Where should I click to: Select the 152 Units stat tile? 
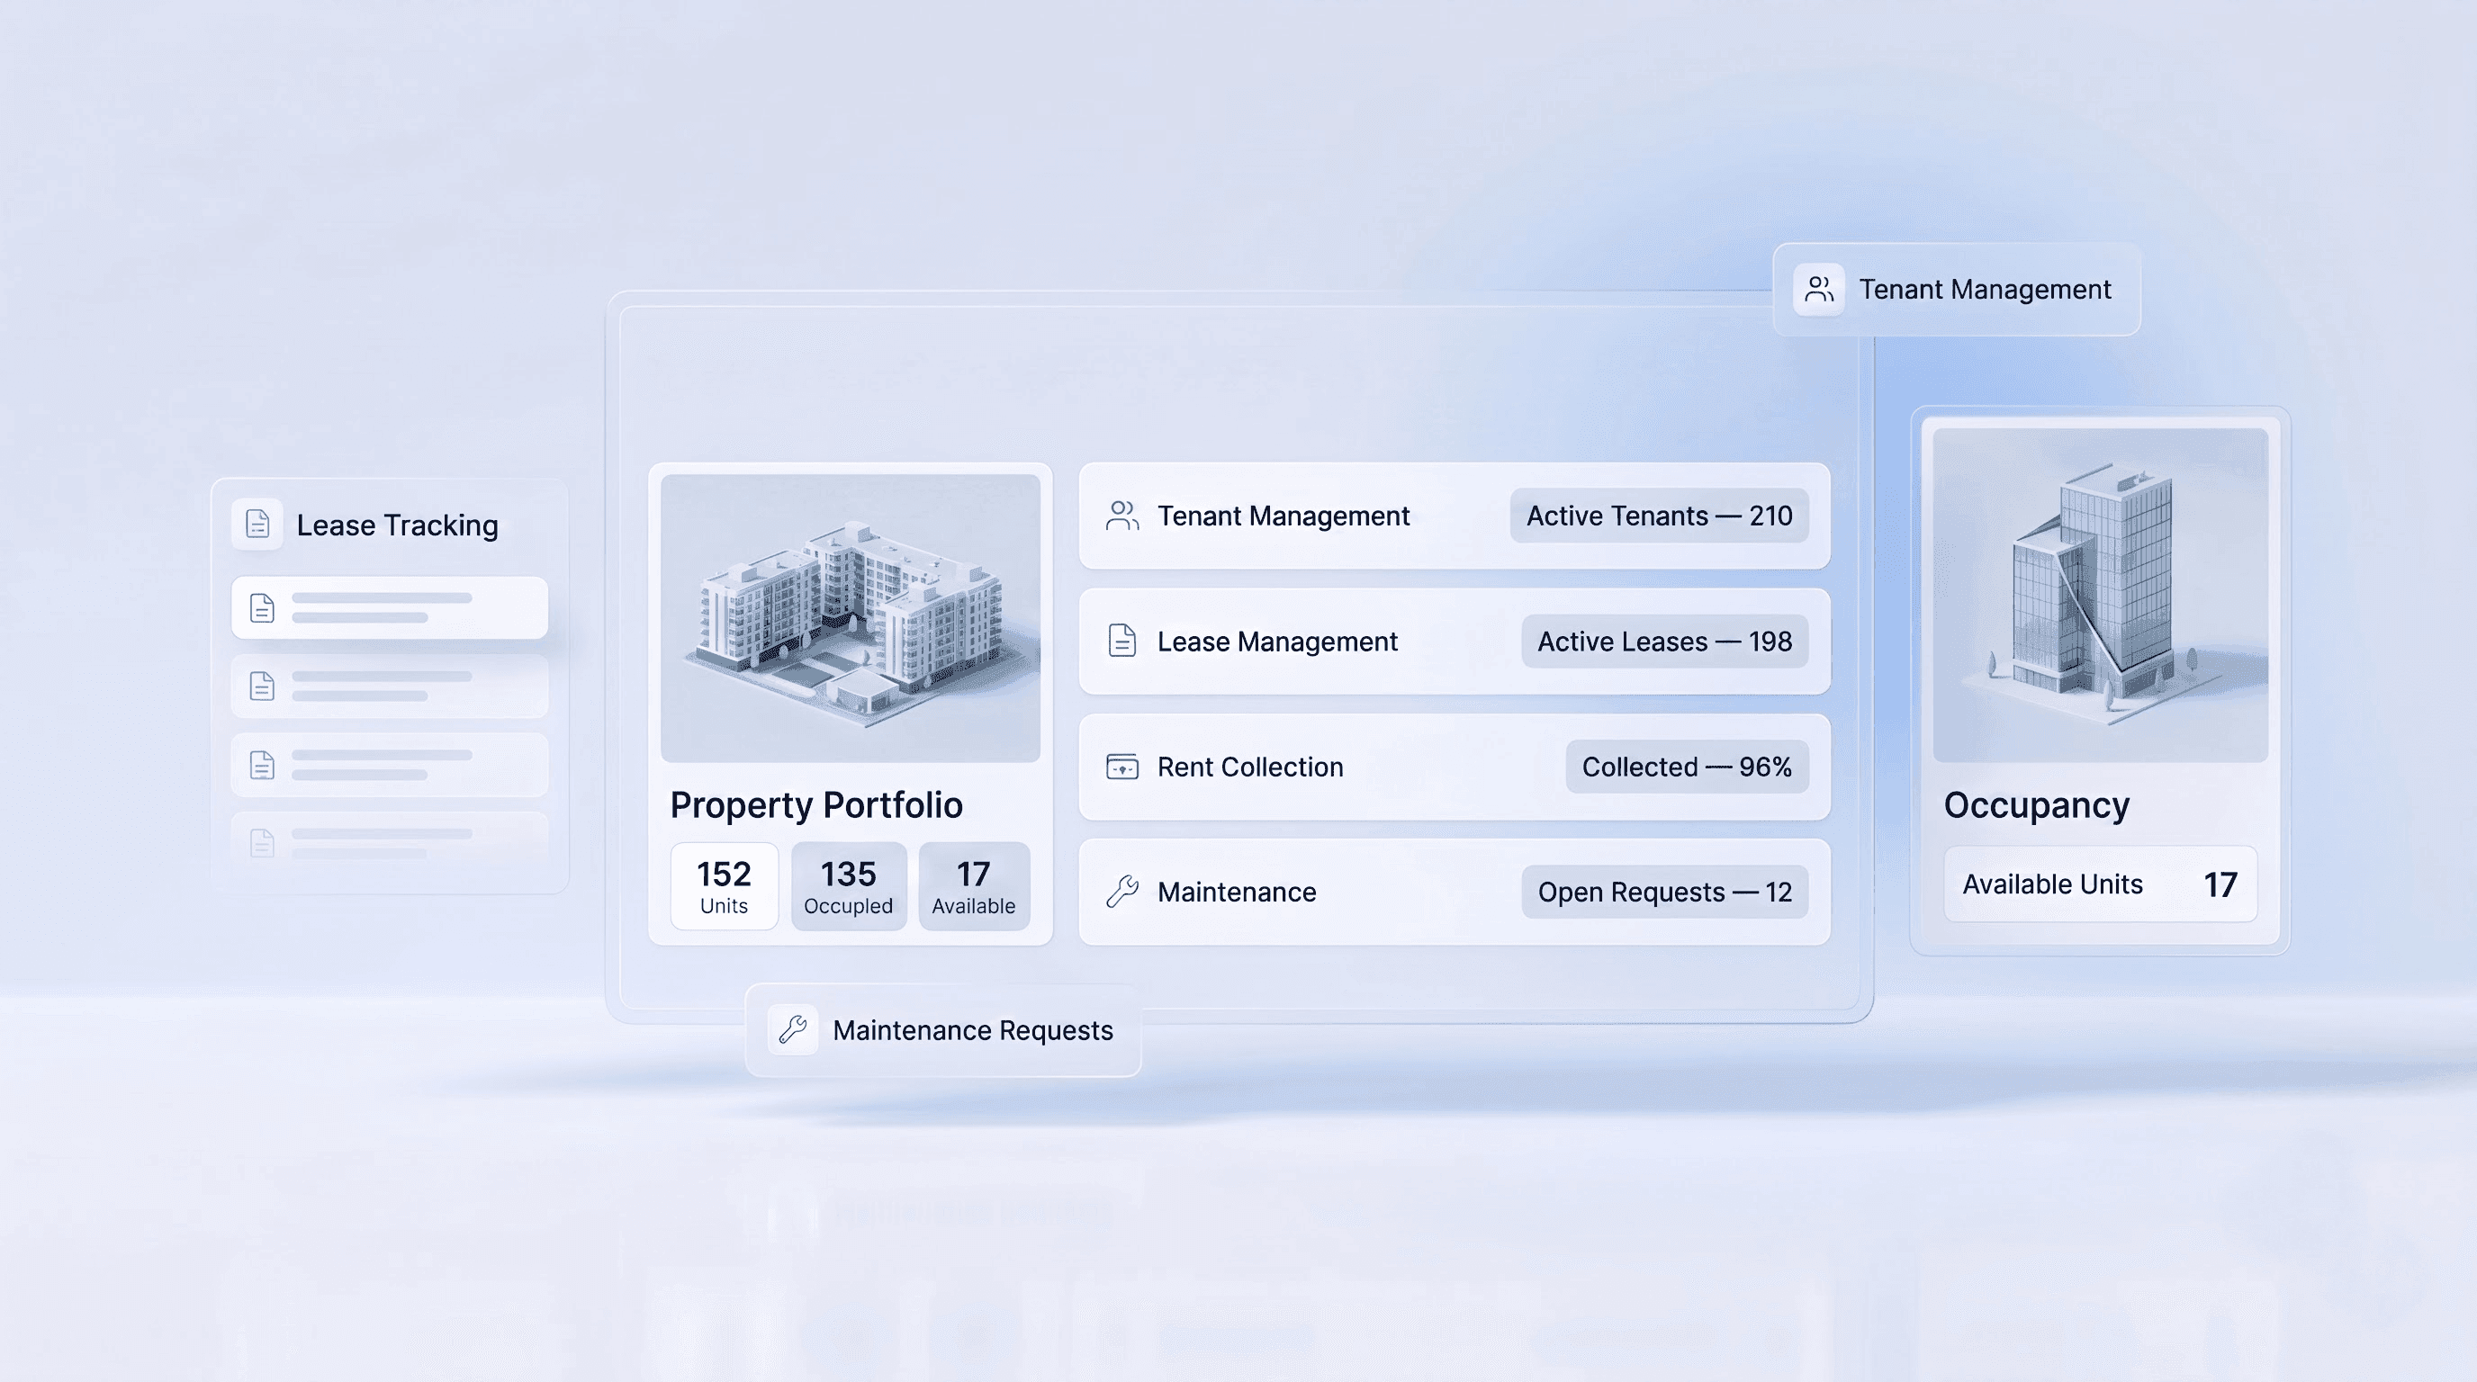pyautogui.click(x=724, y=886)
